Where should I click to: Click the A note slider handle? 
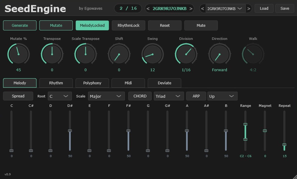click(187, 131)
